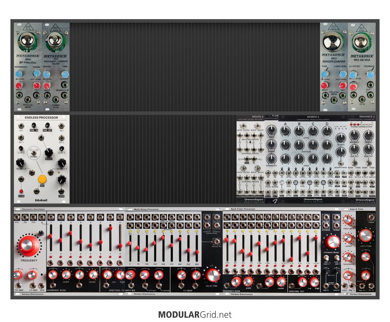Viewport: 390px width, 322px height.
Task: Click the Morph 4 MORPH MOD jack
Action: pos(341,164)
